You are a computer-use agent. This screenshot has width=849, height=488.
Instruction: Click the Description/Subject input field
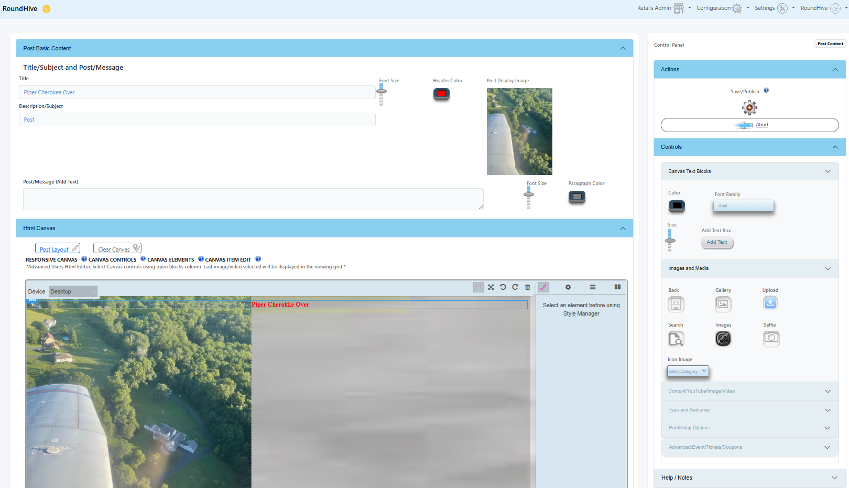[x=197, y=120]
